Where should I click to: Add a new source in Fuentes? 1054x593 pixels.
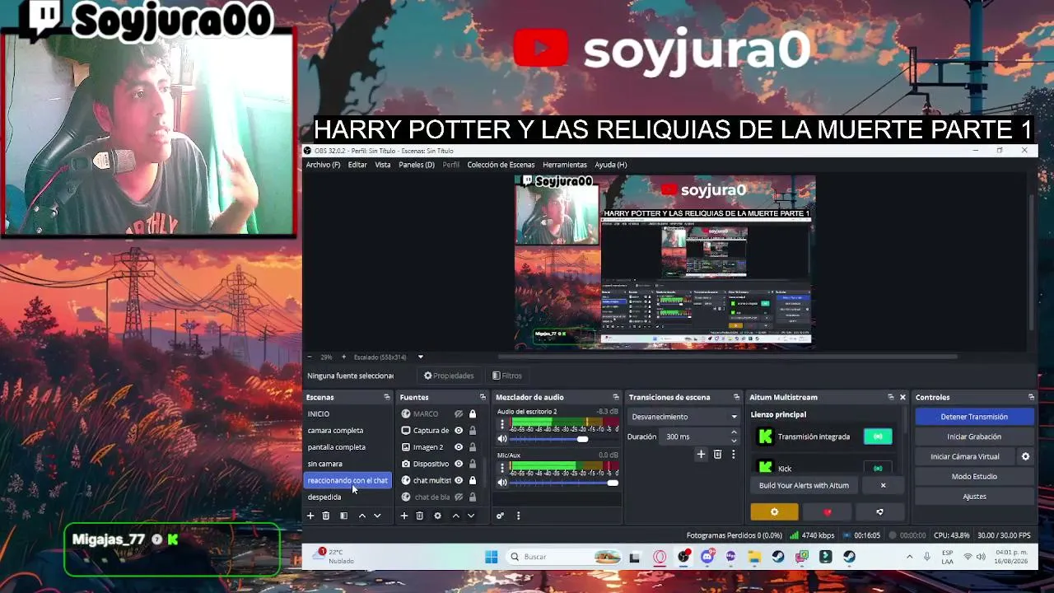tap(403, 516)
